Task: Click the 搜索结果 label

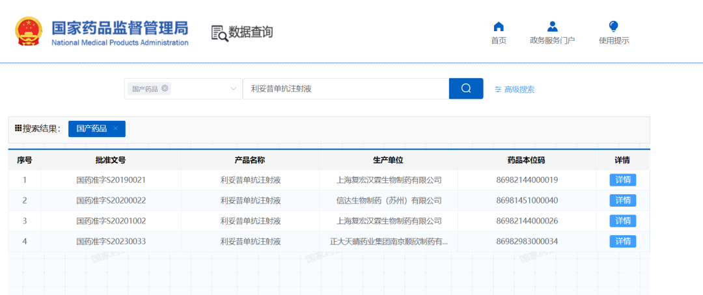Action: pos(41,129)
